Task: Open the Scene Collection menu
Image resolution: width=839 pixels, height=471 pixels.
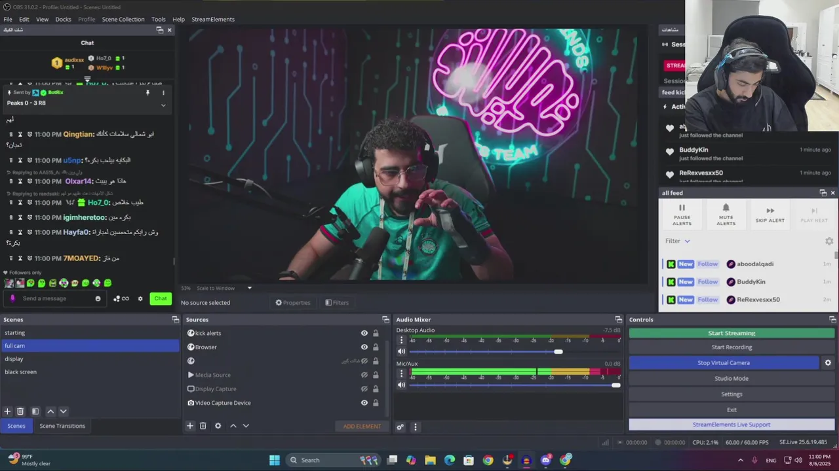Action: [x=123, y=19]
